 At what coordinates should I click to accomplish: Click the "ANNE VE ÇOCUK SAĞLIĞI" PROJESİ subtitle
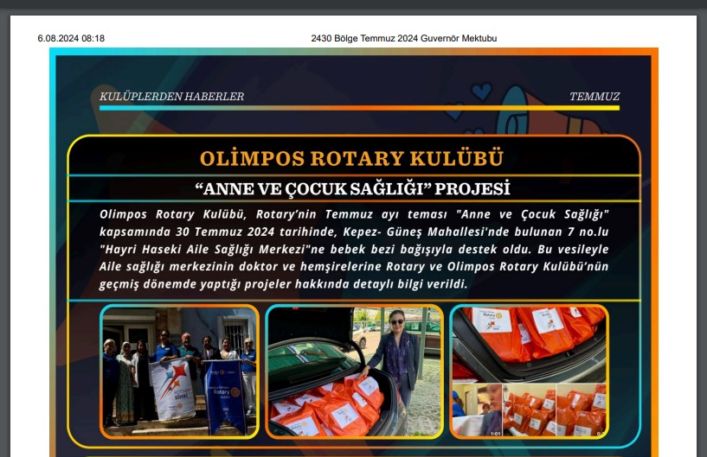(x=352, y=188)
